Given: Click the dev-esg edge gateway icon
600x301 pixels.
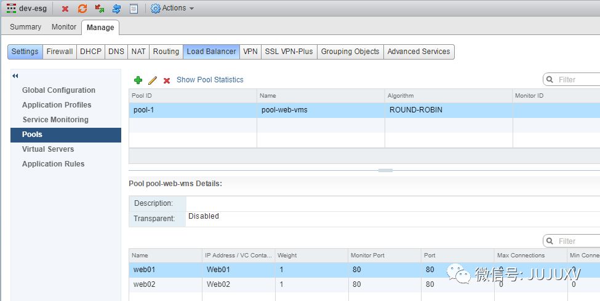Looking at the screenshot, I should [12, 8].
